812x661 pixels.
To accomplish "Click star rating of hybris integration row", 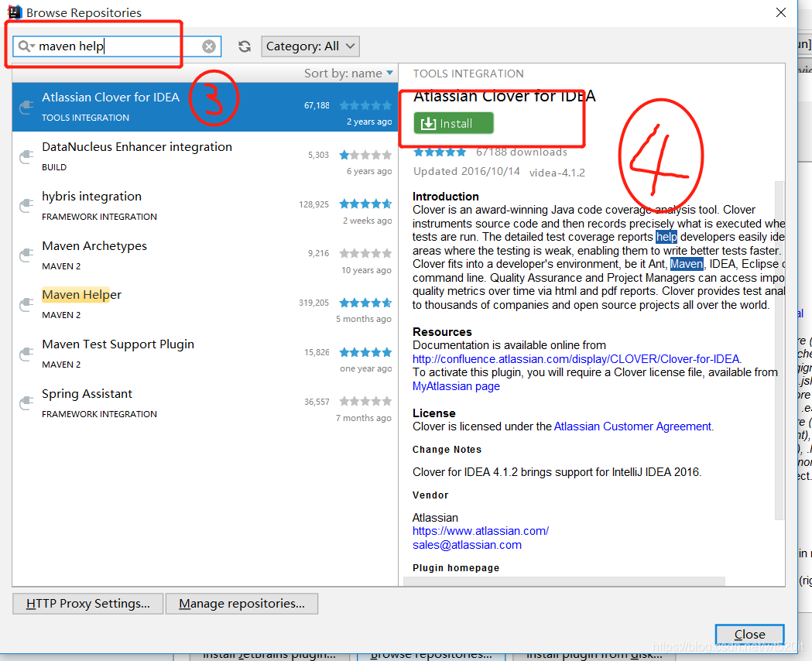I will pos(365,204).
